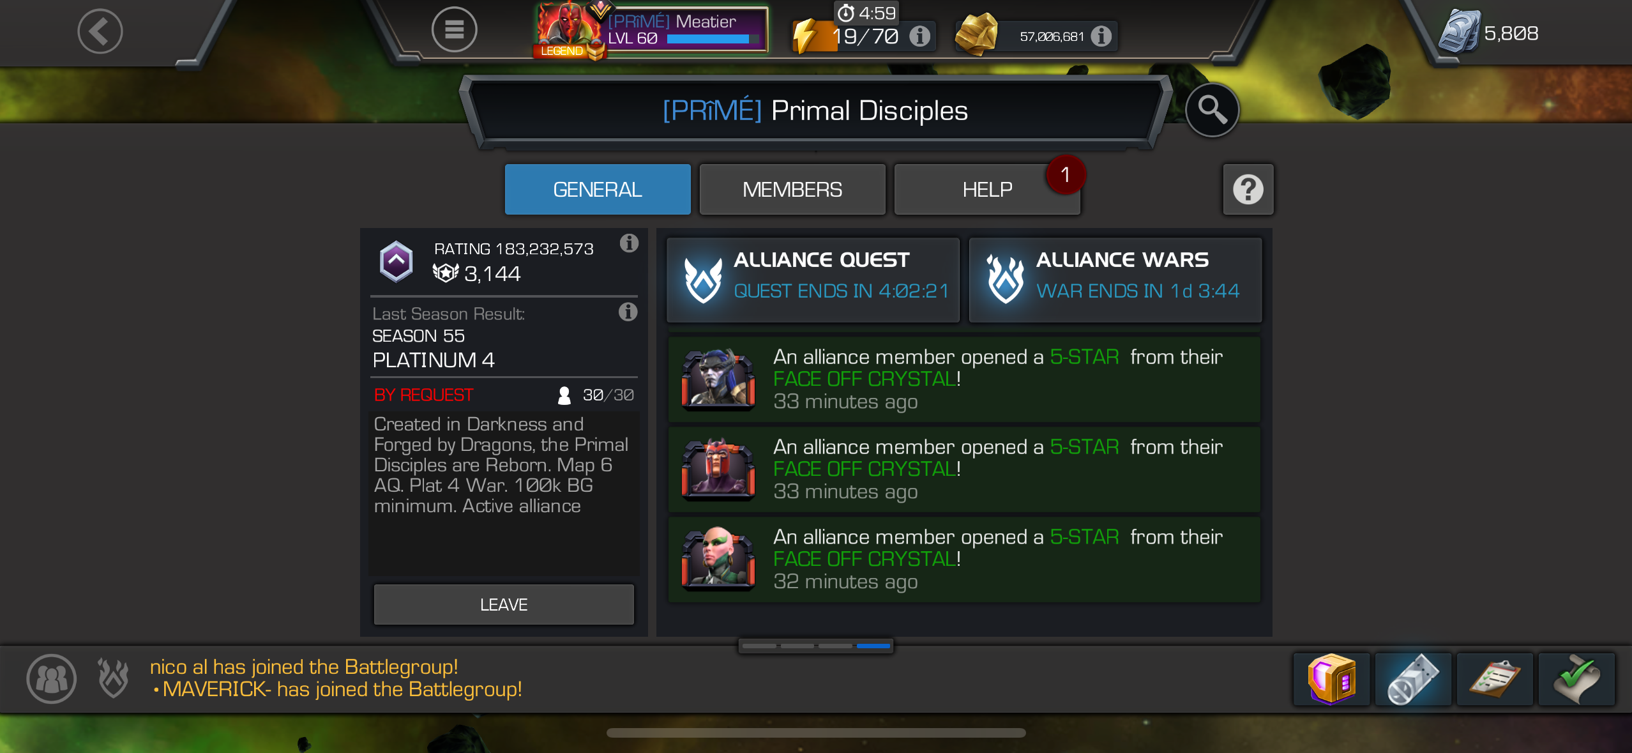This screenshot has height=753, width=1632.
Task: Open the Alliance Quest panel
Action: click(813, 280)
